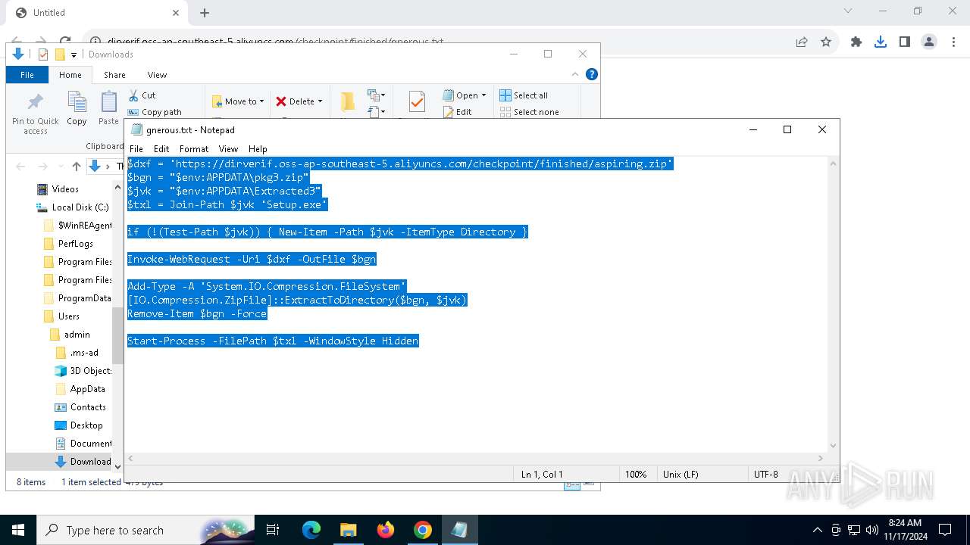Open the Windows Start menu

[x=18, y=530]
